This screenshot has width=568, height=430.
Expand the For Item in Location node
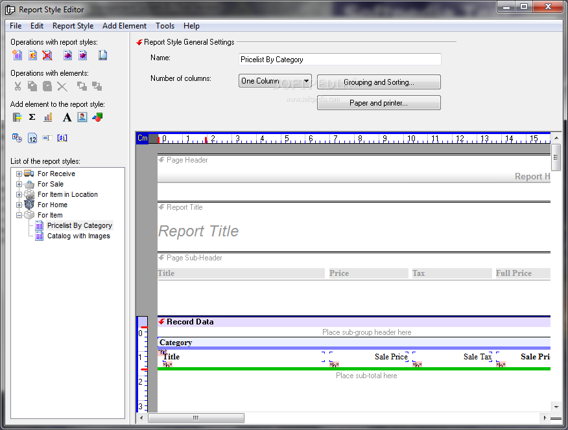(19, 194)
